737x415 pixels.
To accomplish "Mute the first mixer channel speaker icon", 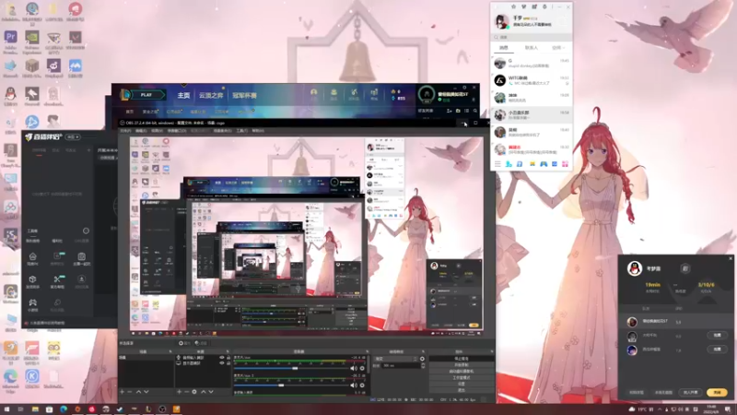I will pyautogui.click(x=354, y=368).
